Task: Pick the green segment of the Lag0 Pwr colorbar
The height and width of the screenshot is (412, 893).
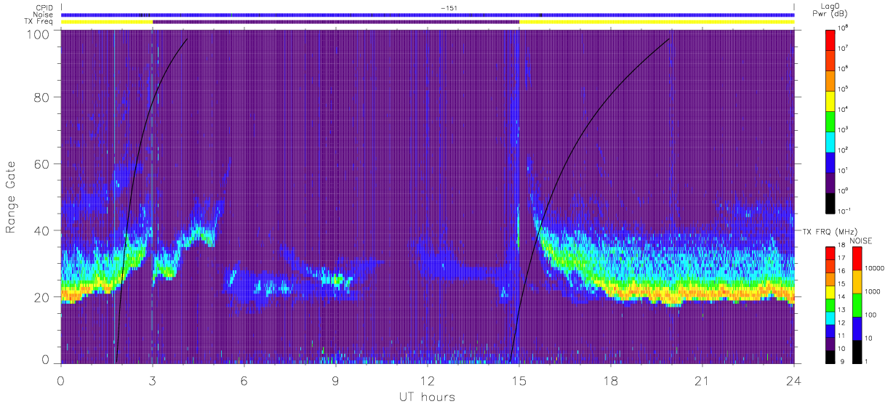Action: tap(831, 120)
